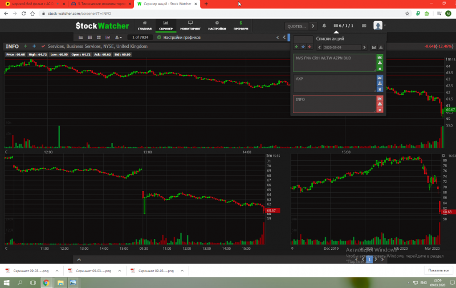Download the red INFO list
The image size is (456, 288).
[380, 104]
